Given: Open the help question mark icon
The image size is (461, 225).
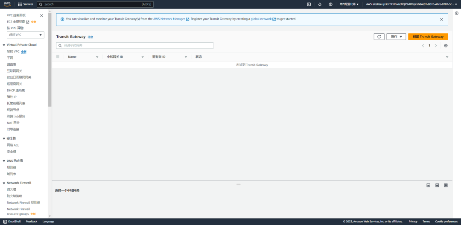Looking at the screenshot, I should tap(330, 4).
